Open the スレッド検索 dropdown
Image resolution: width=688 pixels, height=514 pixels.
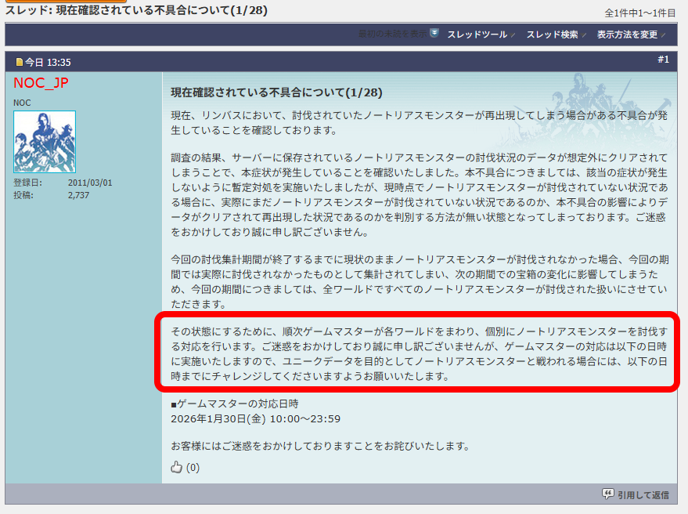(552, 34)
